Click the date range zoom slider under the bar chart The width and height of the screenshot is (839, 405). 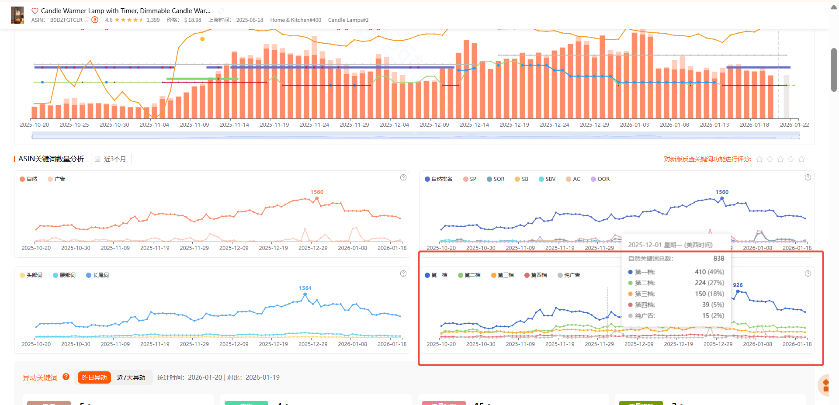[415, 136]
